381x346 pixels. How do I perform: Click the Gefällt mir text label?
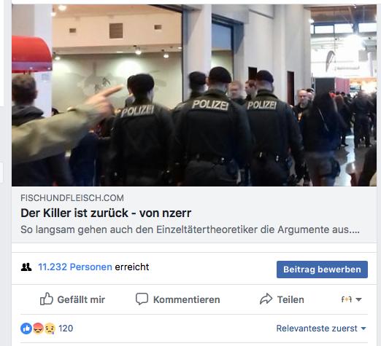pyautogui.click(x=81, y=299)
